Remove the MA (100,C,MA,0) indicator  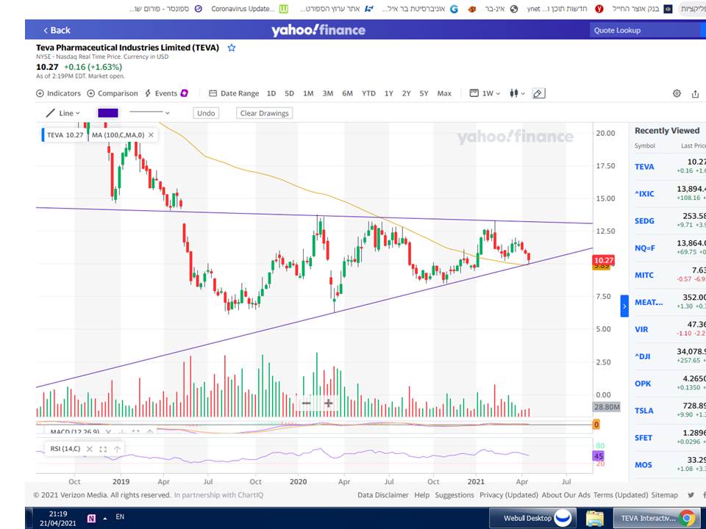click(151, 135)
